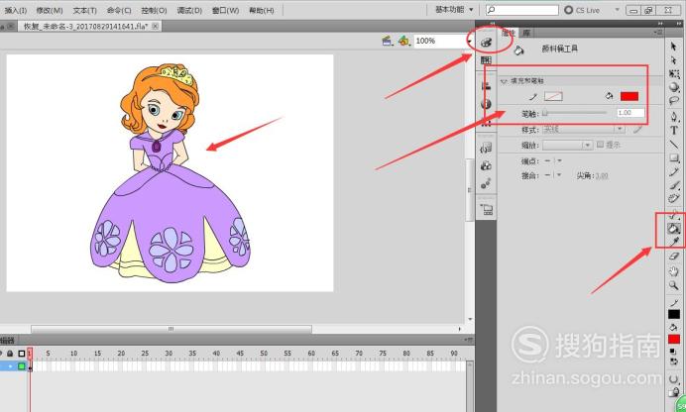Select the Brush tool

click(674, 185)
